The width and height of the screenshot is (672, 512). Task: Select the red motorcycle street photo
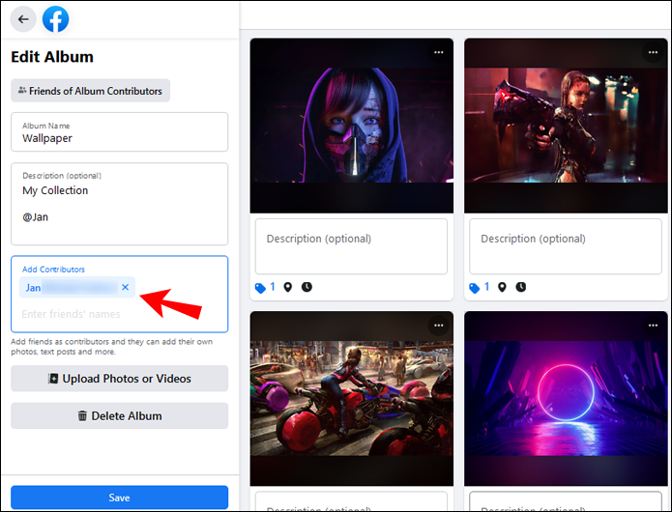click(x=352, y=399)
